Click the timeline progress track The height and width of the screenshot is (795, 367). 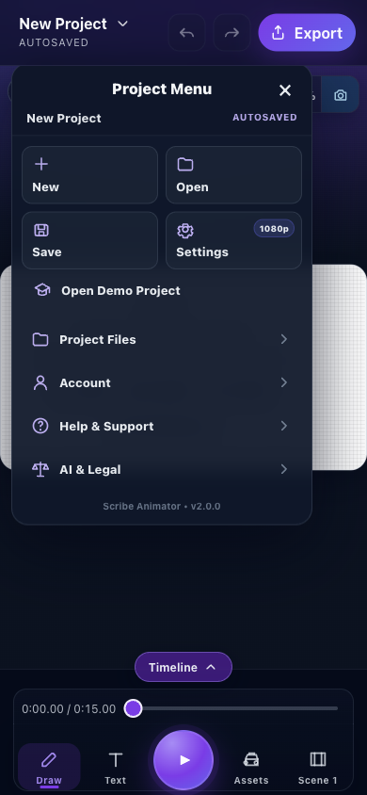point(231,708)
